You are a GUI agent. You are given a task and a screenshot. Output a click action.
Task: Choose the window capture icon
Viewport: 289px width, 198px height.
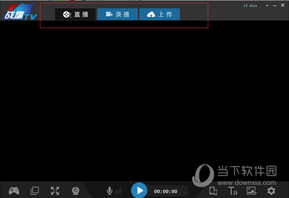tap(35, 191)
